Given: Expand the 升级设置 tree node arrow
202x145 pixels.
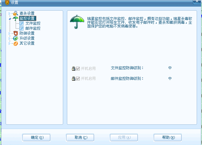Looking at the screenshot, I should pos(9,39).
